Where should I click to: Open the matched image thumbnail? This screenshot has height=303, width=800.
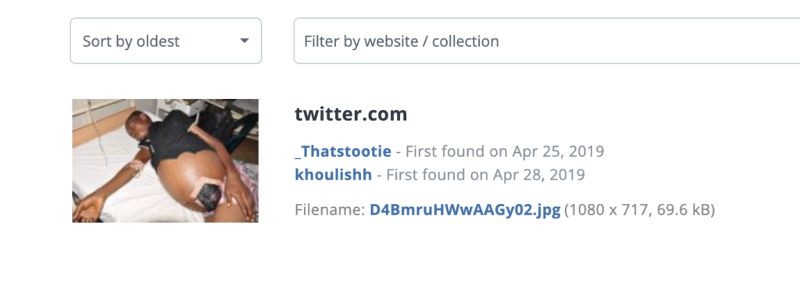coord(166,161)
